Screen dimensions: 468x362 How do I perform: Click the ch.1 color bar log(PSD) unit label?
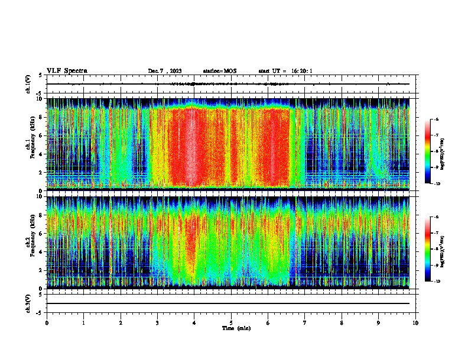click(443, 154)
